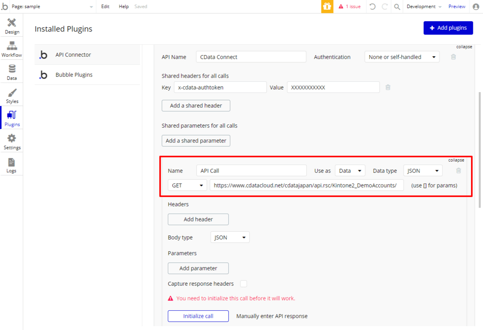Open the Data section icon

(x=12, y=69)
